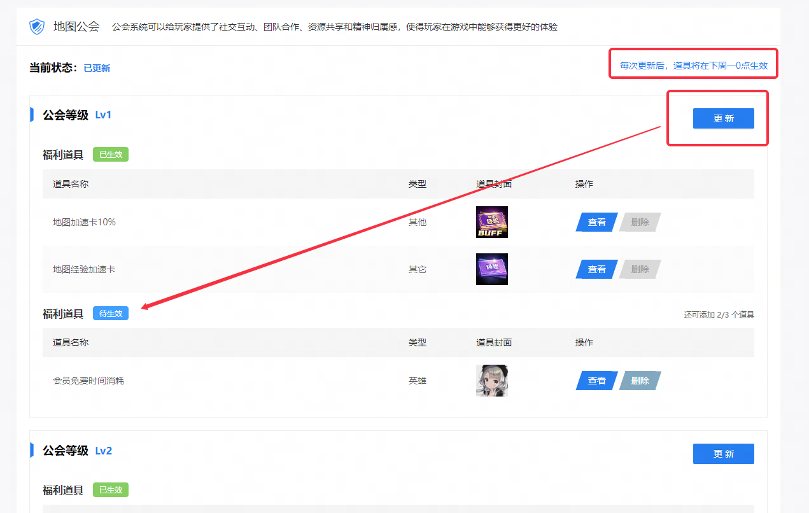The height and width of the screenshot is (513, 809).
Task: Click the green 已生效 tag under Lv2
Action: pyautogui.click(x=111, y=489)
